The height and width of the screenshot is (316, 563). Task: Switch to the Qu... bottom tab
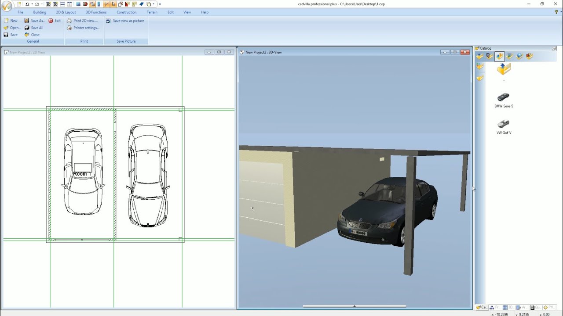(535, 307)
